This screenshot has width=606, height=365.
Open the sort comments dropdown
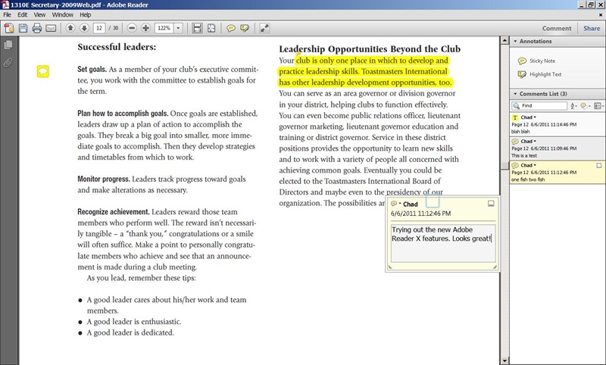click(x=573, y=106)
